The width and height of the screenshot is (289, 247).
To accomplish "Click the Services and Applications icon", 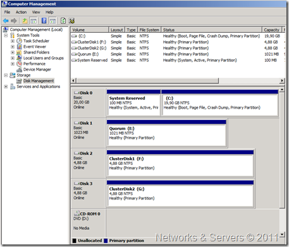I will [x=13, y=87].
